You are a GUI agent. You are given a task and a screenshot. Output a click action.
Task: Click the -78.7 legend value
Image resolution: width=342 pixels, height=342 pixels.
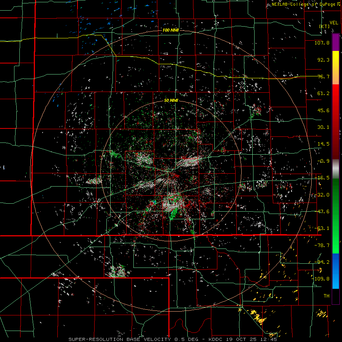[x=322, y=245]
